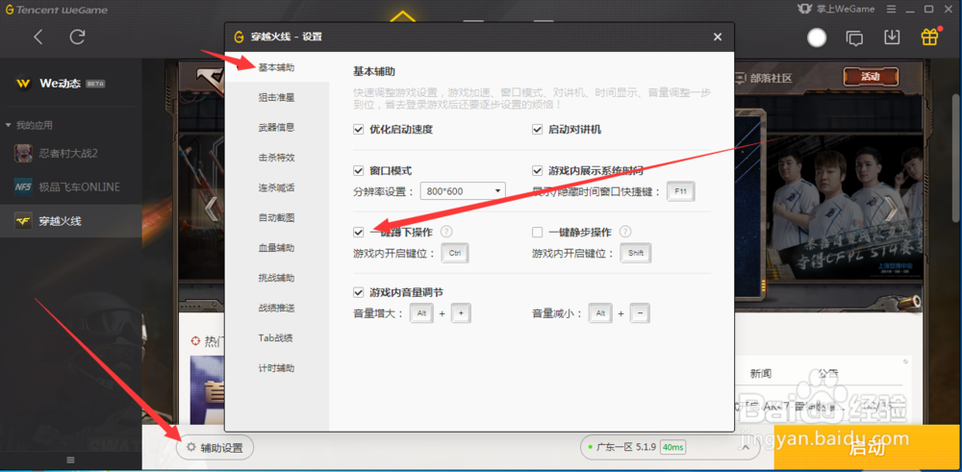
Task: Select 血量辅助 tab in settings
Action: click(277, 248)
